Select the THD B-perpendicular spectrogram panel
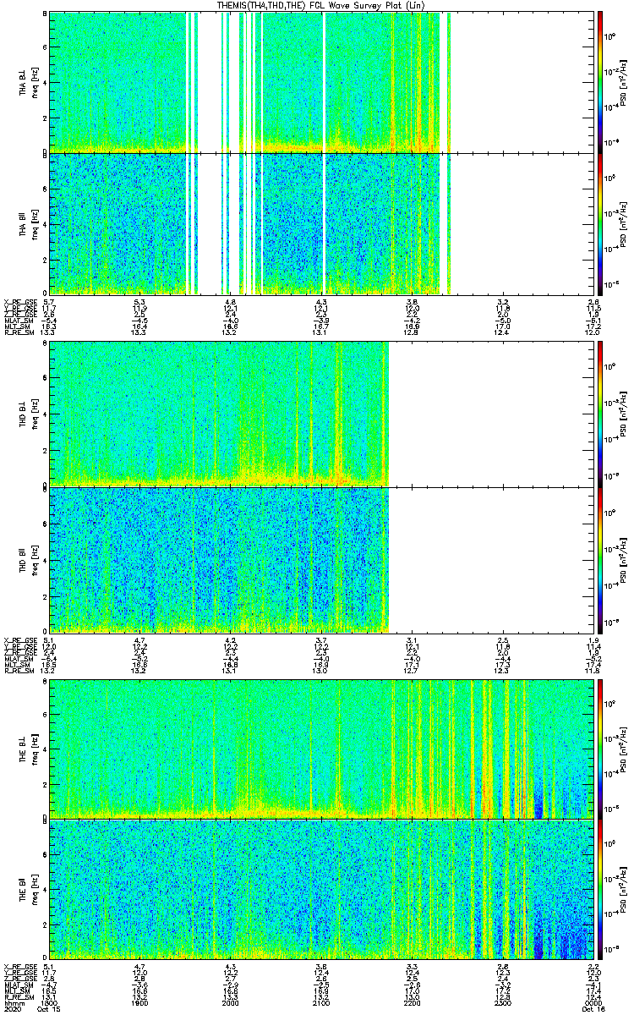 tap(218, 414)
